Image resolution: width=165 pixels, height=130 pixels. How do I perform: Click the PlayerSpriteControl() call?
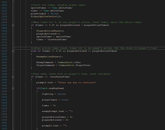[x=46, y=16]
